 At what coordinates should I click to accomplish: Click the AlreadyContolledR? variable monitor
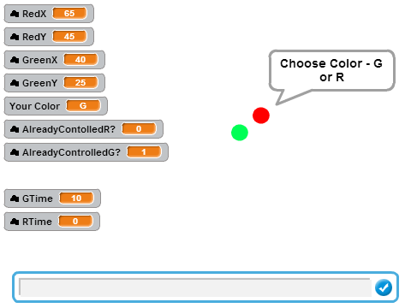pyautogui.click(x=84, y=129)
